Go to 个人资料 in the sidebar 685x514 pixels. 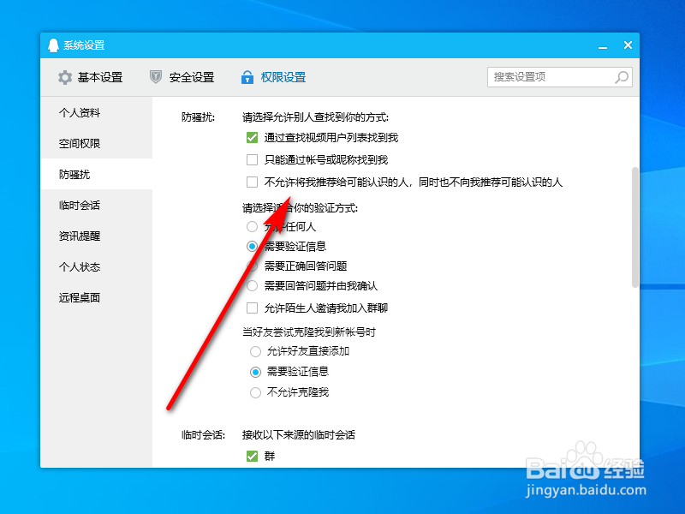96,113
